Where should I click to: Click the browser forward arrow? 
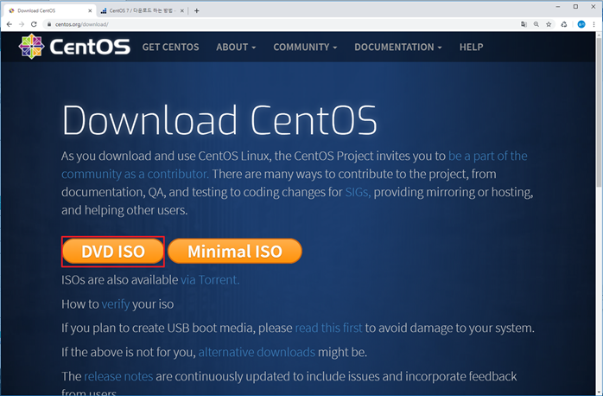(x=22, y=24)
